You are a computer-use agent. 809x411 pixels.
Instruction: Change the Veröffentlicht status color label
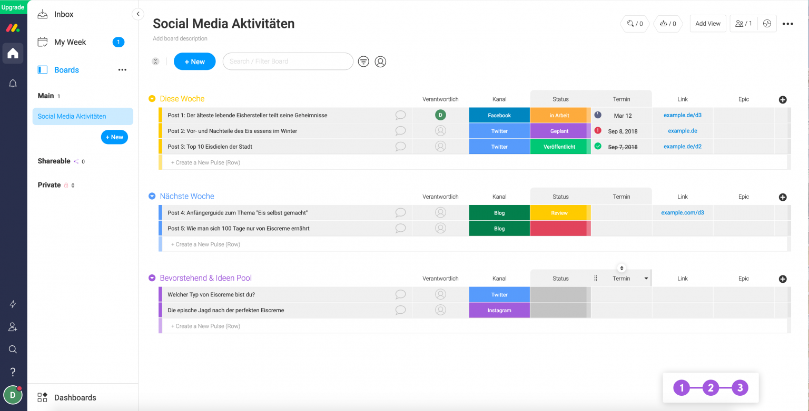(x=560, y=146)
